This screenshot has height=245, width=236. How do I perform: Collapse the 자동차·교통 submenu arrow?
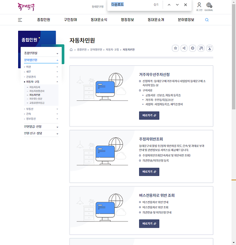pos(57,82)
